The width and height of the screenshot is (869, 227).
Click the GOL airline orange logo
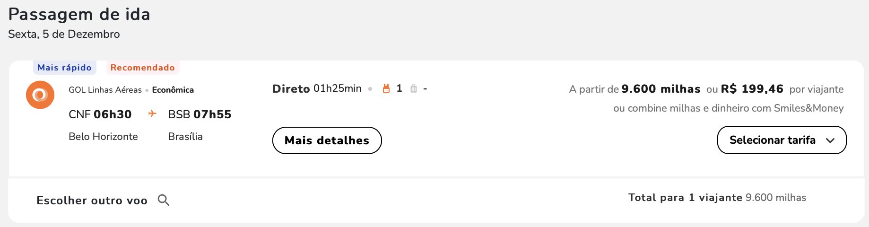[40, 95]
